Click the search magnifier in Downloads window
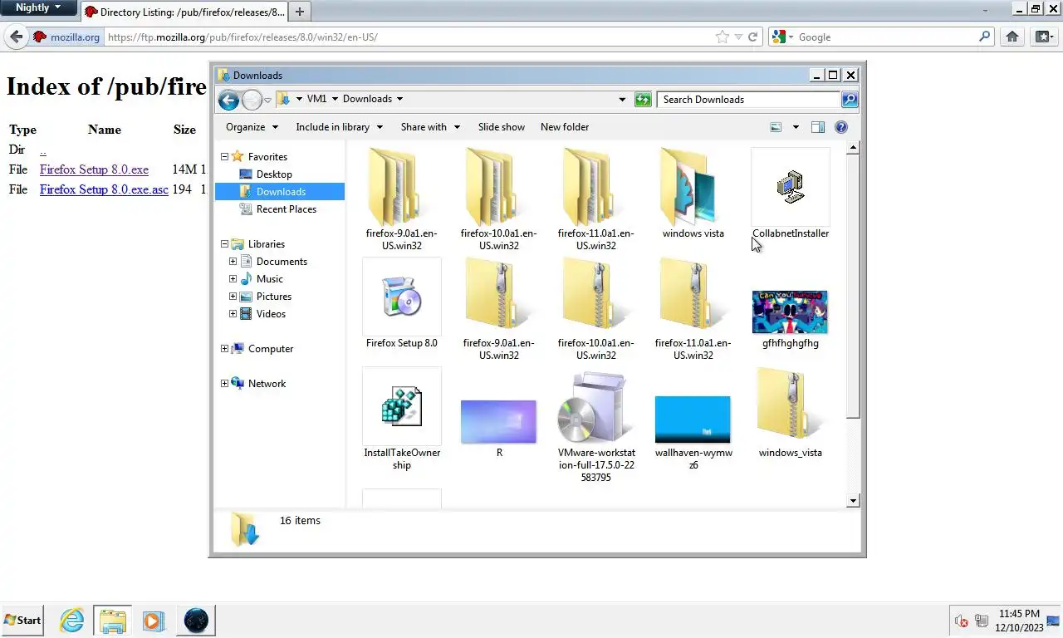The height and width of the screenshot is (638, 1063). coord(849,100)
